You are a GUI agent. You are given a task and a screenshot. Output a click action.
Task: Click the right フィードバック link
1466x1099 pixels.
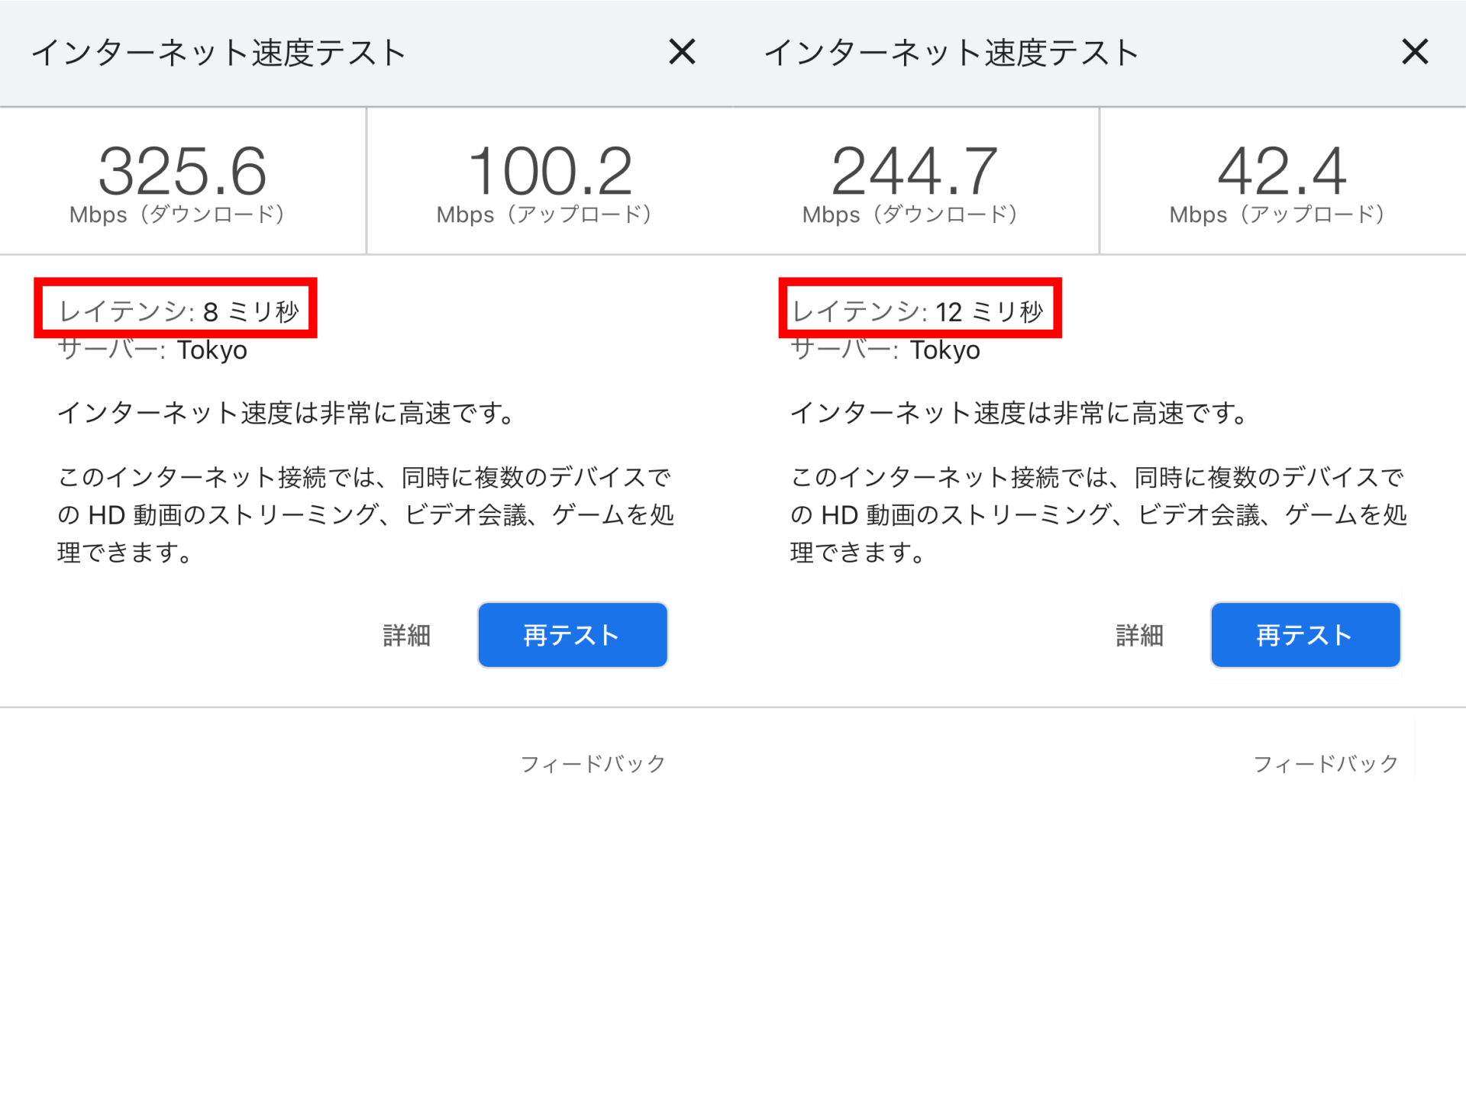(x=1326, y=763)
